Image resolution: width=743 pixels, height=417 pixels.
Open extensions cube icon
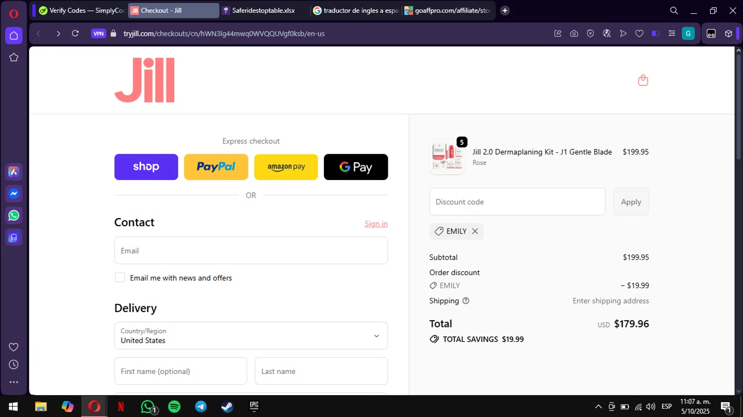[x=729, y=34]
